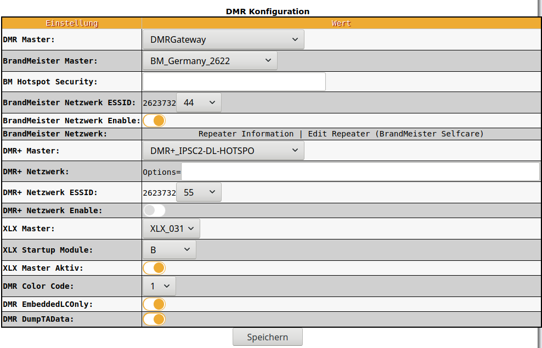The image size is (542, 348).
Task: Click the DMR Color Code: label
Action: [38, 286]
